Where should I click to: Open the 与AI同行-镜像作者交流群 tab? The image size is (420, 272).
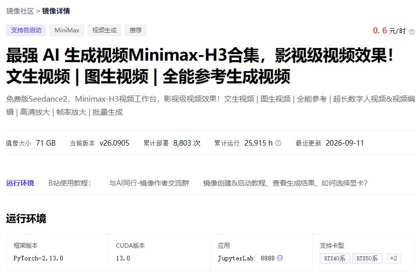[149, 183]
